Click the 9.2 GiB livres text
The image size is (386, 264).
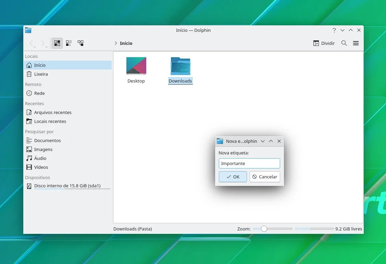(349, 229)
